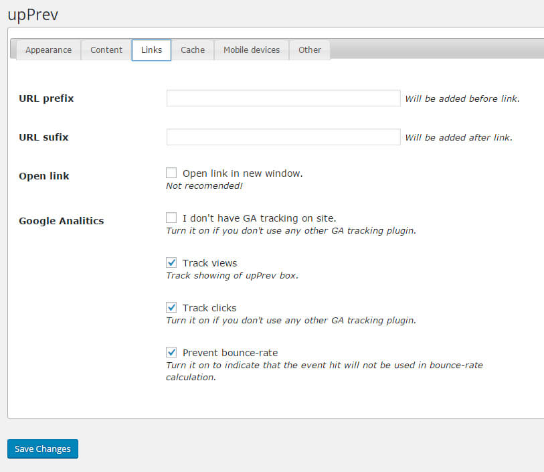The width and height of the screenshot is (544, 472).
Task: Click the 'URL prefix' field label
Action: (46, 98)
